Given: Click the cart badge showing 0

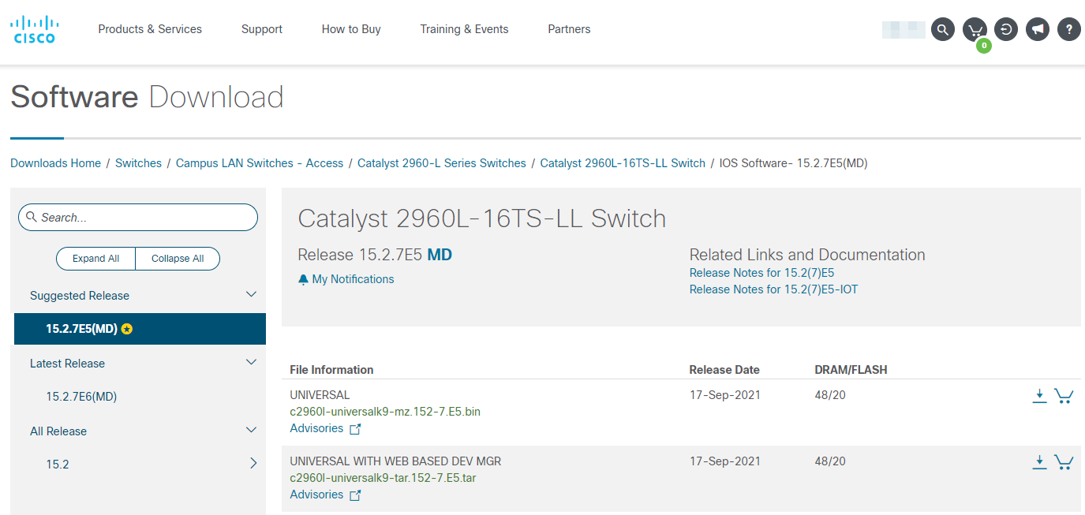Looking at the screenshot, I should [984, 46].
